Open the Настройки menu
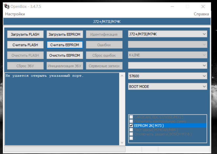The height and width of the screenshot is (154, 217). click(x=15, y=14)
